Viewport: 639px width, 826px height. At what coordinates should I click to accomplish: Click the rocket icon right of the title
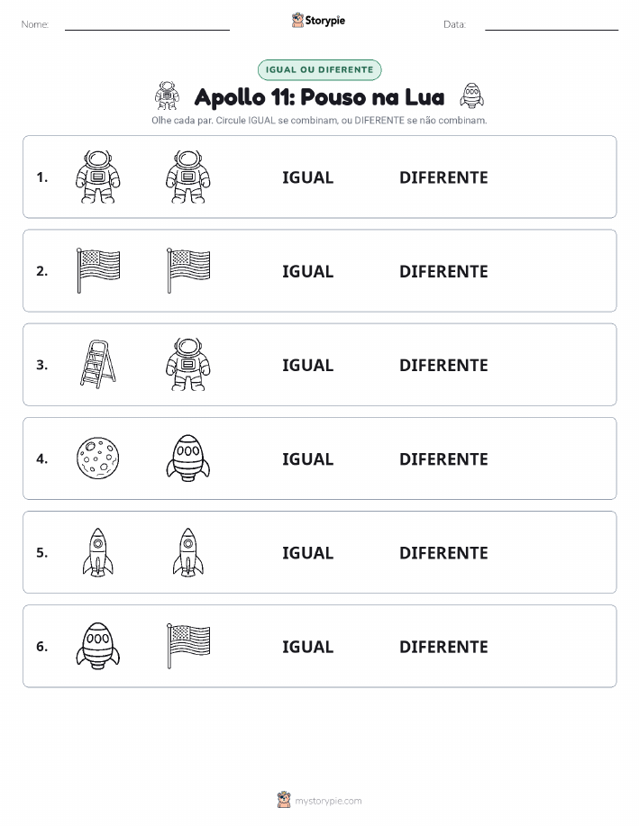[472, 95]
